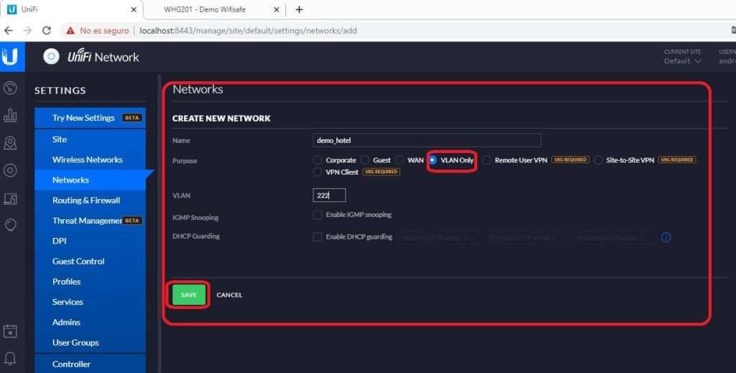Open the Statistics bar chart icon
The image size is (736, 373).
(x=10, y=115)
